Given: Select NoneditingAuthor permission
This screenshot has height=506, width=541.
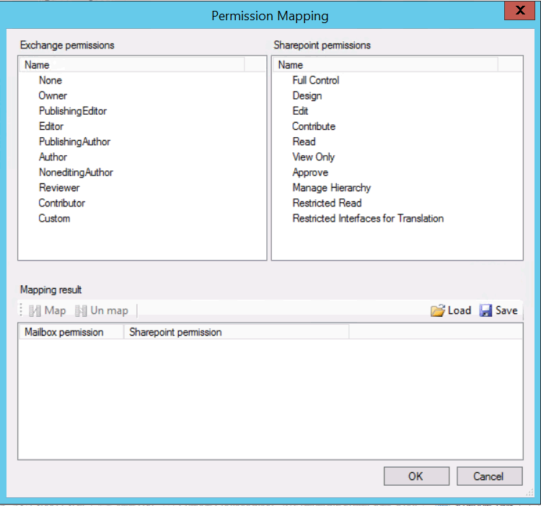Looking at the screenshot, I should pos(76,173).
